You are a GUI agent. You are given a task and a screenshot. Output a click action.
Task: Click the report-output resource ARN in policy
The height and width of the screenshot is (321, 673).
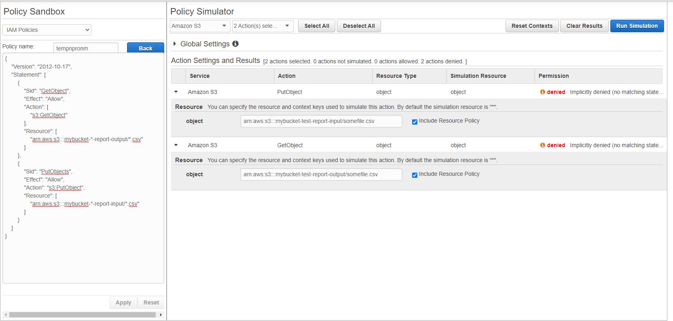(87, 139)
